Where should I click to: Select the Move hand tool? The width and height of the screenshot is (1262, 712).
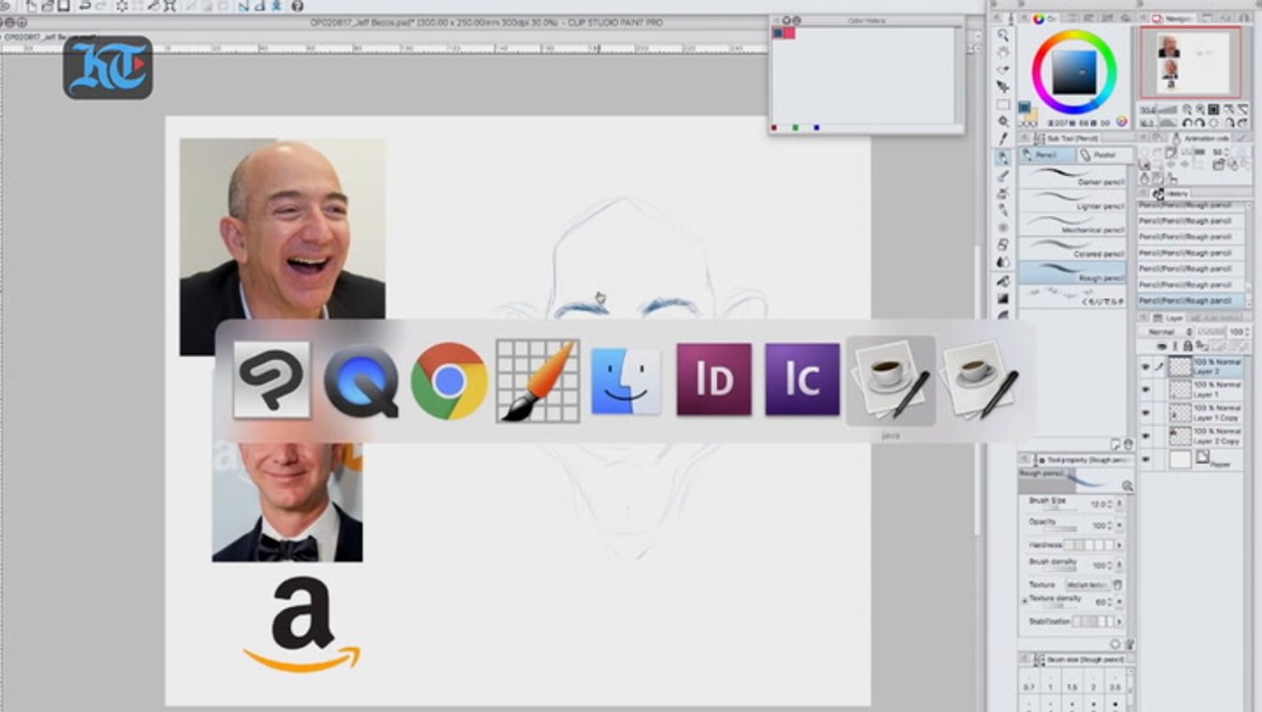1003,51
